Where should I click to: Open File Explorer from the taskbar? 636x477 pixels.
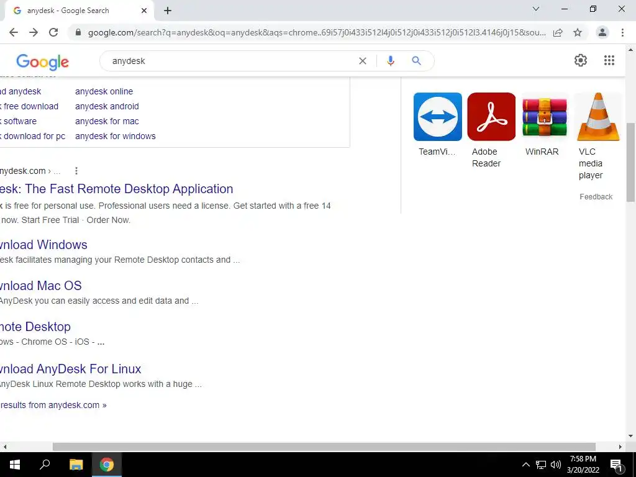[76, 465]
